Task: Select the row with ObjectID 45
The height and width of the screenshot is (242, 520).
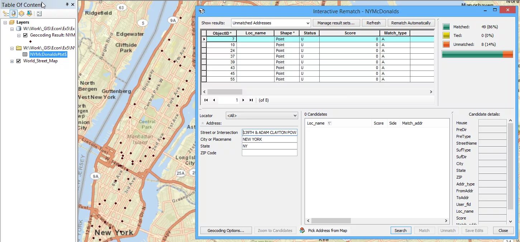Action: pos(318,73)
